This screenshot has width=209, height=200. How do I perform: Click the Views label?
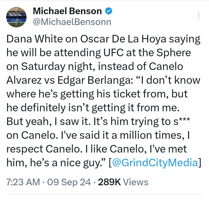pyautogui.click(x=135, y=182)
